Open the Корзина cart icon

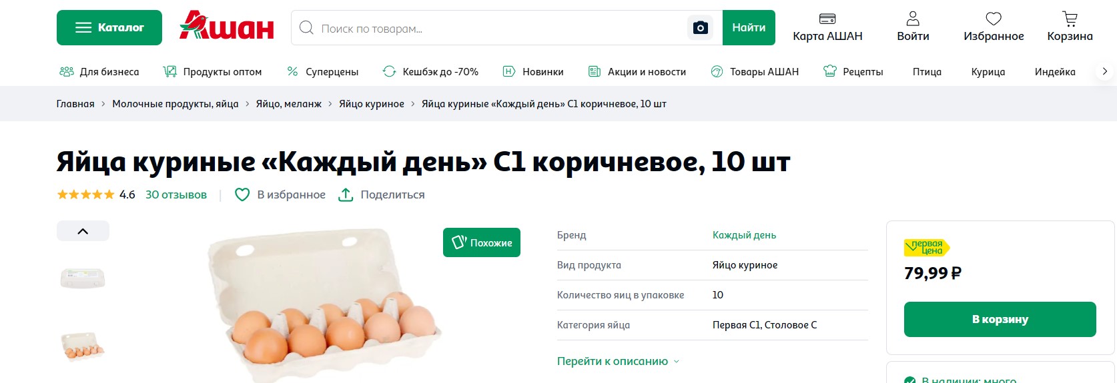(1070, 19)
